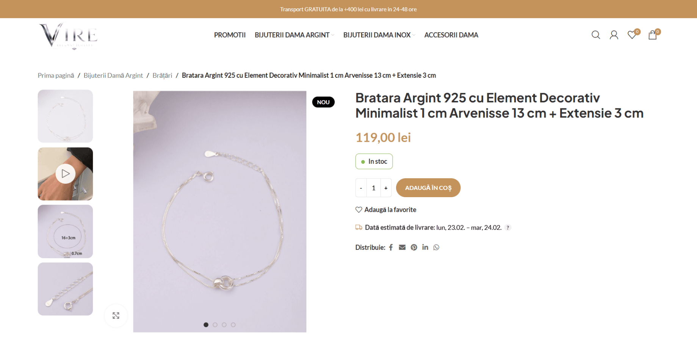This screenshot has width=697, height=342.
Task: Click the Adaugă în coș button
Action: point(428,188)
